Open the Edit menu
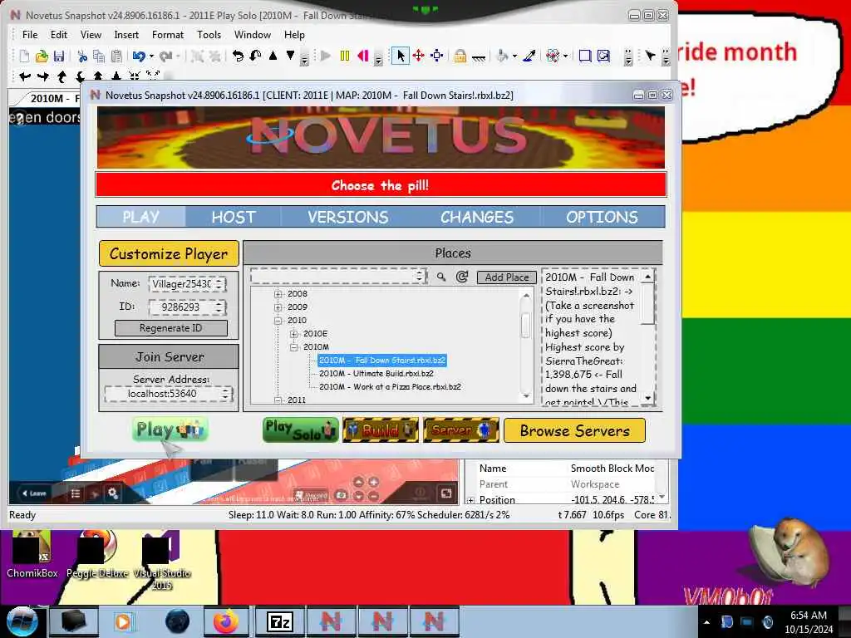 point(59,35)
